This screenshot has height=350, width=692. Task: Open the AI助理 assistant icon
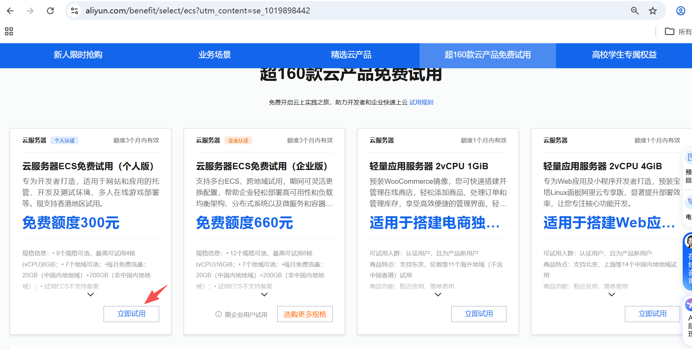pos(689,305)
